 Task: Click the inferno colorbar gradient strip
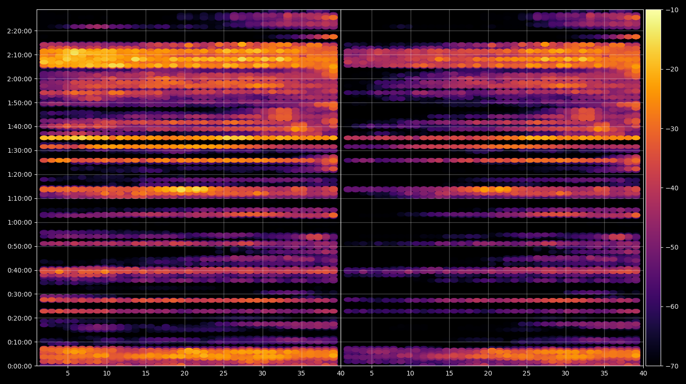[653, 188]
